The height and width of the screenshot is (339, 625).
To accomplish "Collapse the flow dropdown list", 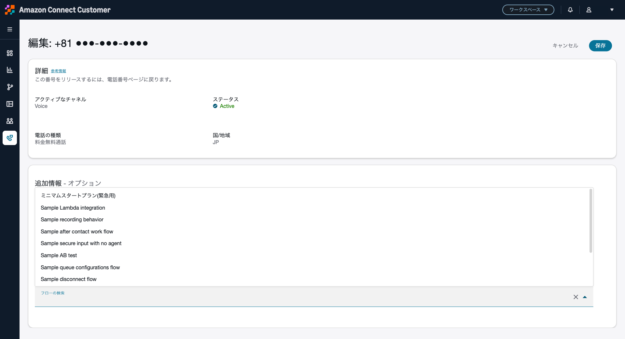I will coord(585,297).
